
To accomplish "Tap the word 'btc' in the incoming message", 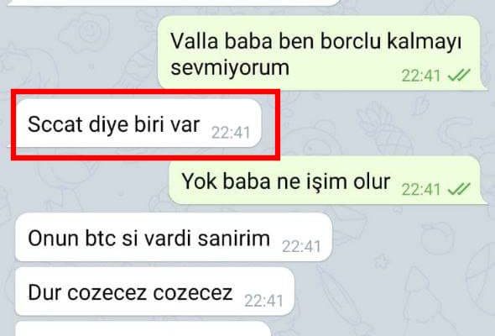I will click(x=100, y=238).
